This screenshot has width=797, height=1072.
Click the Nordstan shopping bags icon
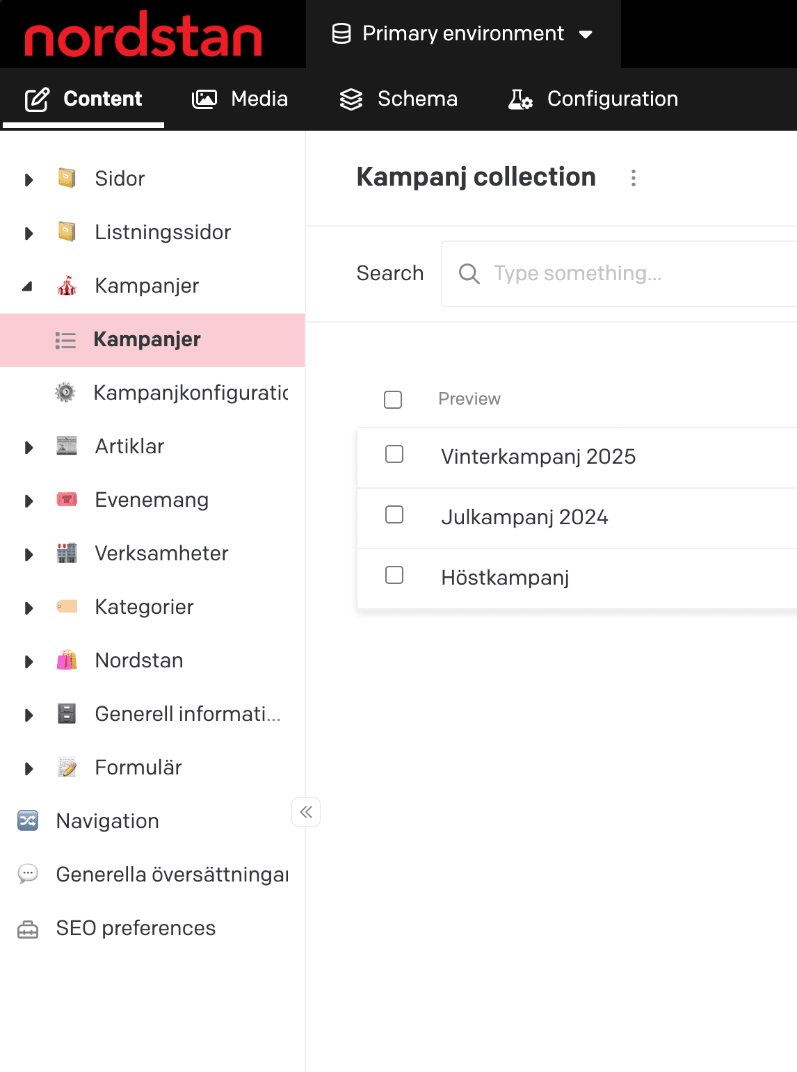pos(67,660)
